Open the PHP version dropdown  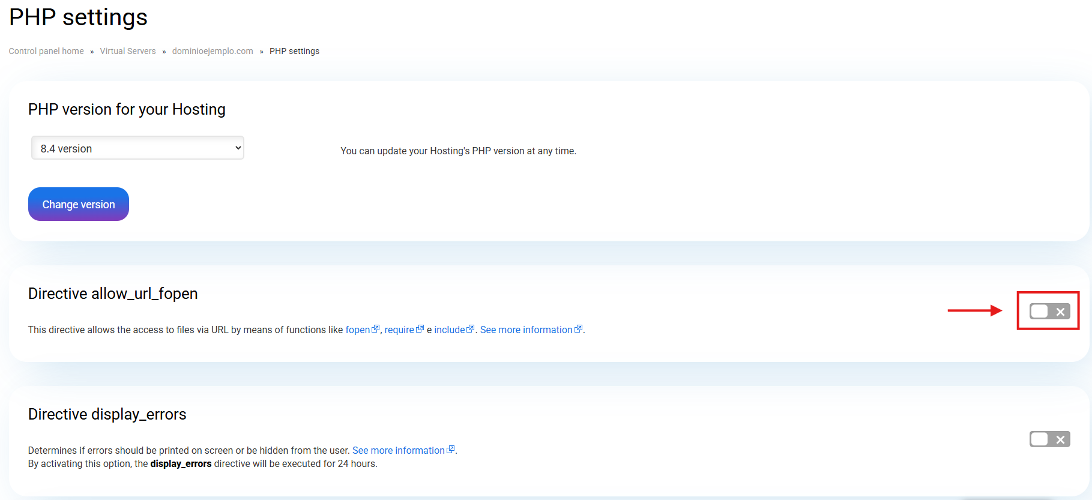point(137,148)
